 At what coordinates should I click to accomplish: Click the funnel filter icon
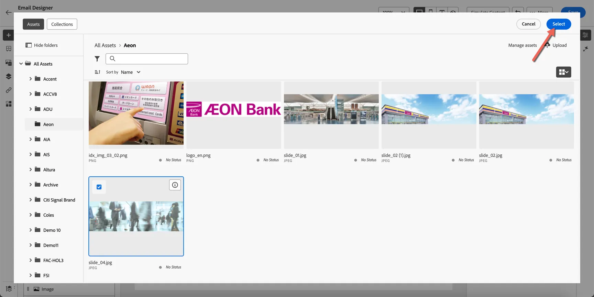point(97,59)
